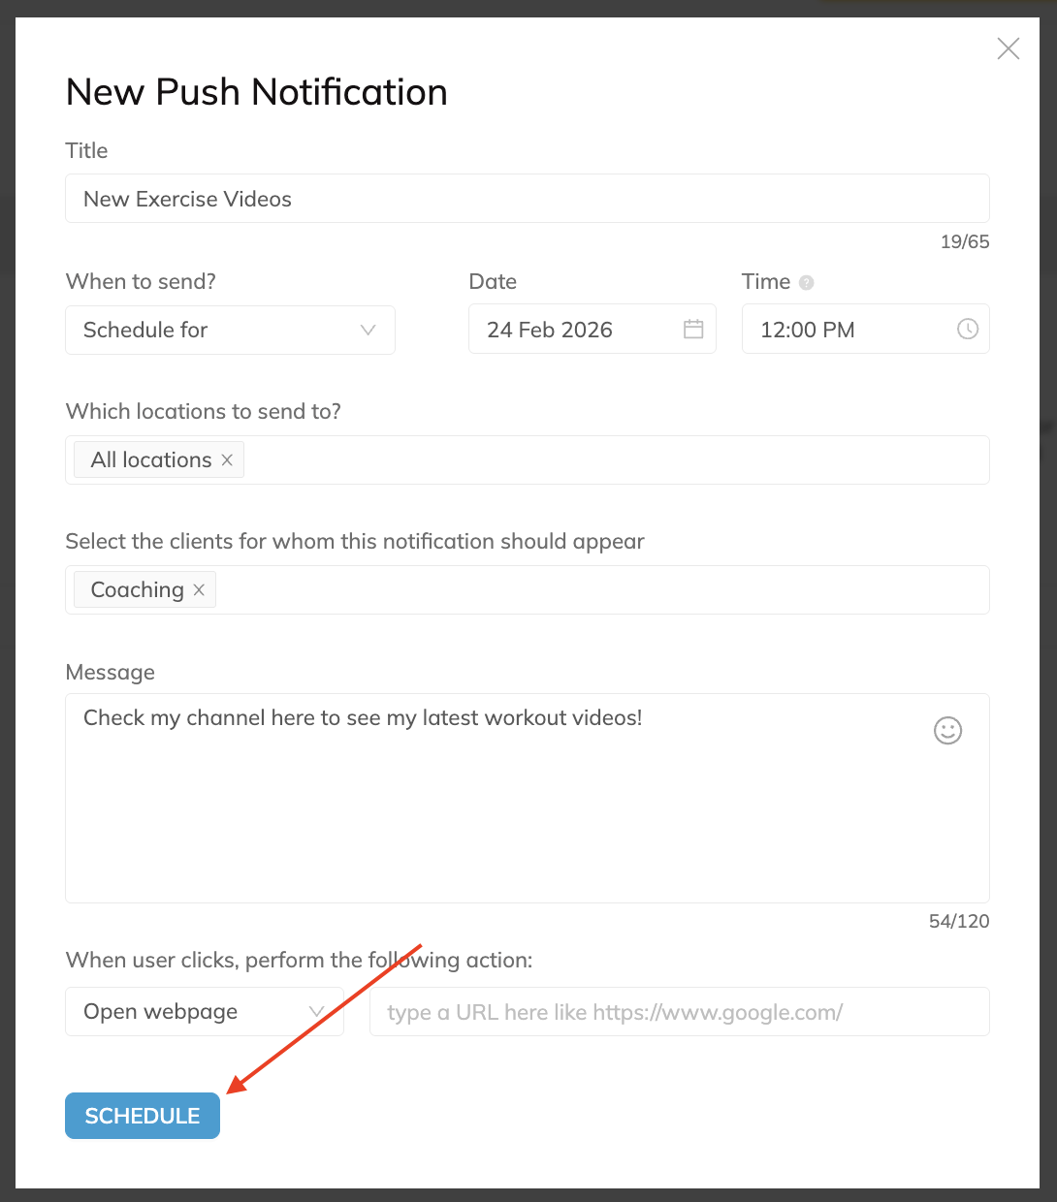The image size is (1057, 1202).
Task: Remove the All locations tag
Action: pyautogui.click(x=227, y=460)
